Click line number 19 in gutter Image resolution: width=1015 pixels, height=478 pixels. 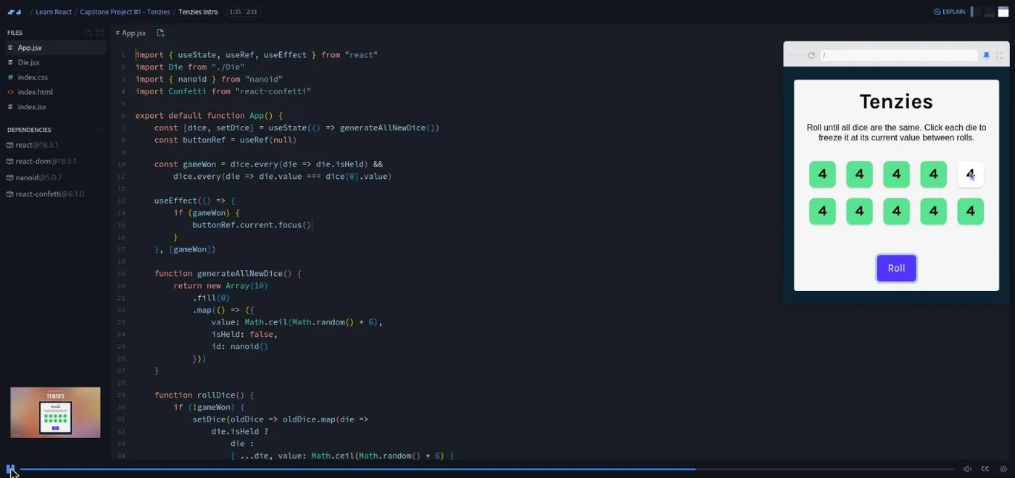pos(121,274)
